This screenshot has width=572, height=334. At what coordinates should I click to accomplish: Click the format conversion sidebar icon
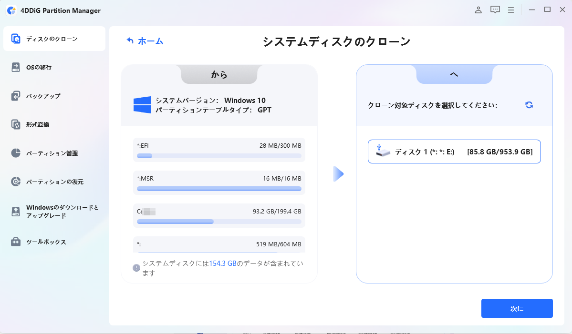[16, 124]
